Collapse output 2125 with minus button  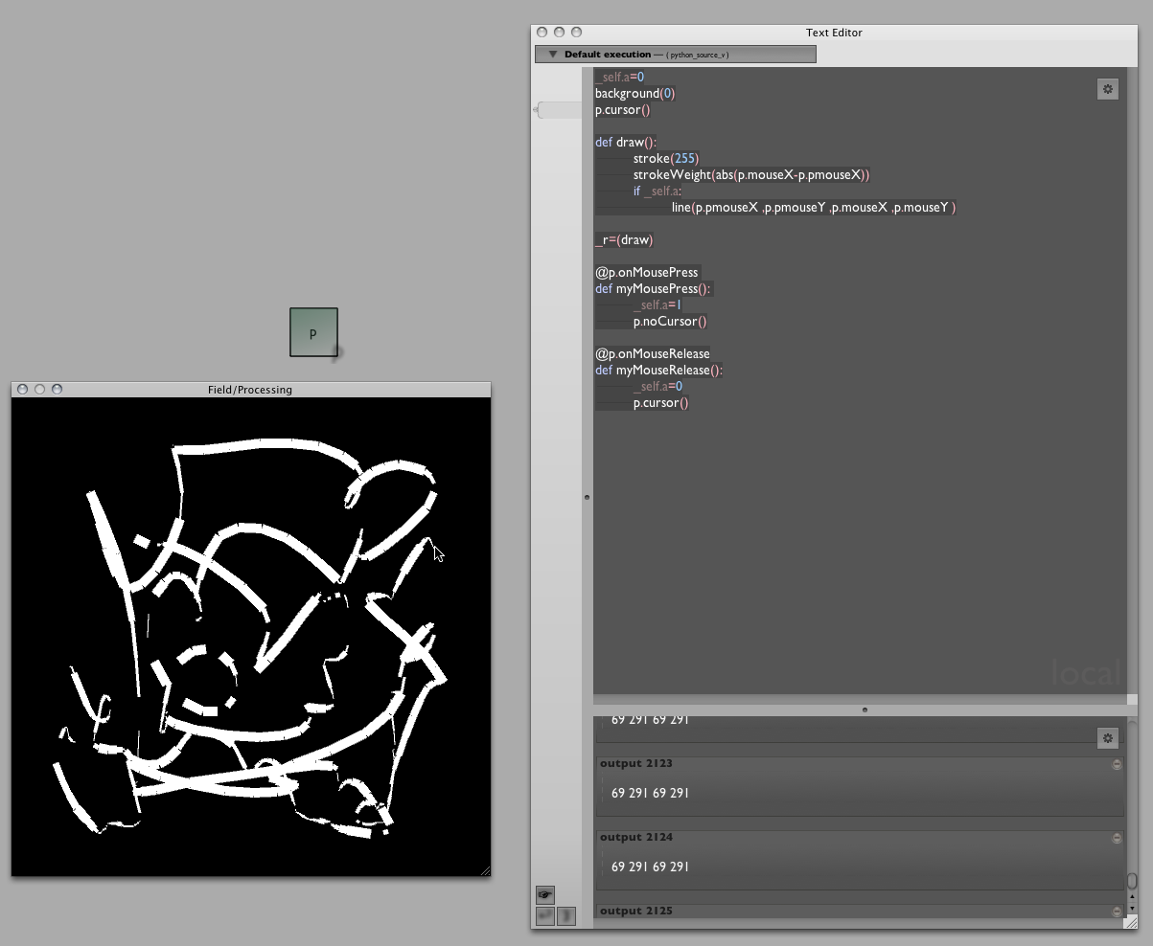tap(1117, 912)
